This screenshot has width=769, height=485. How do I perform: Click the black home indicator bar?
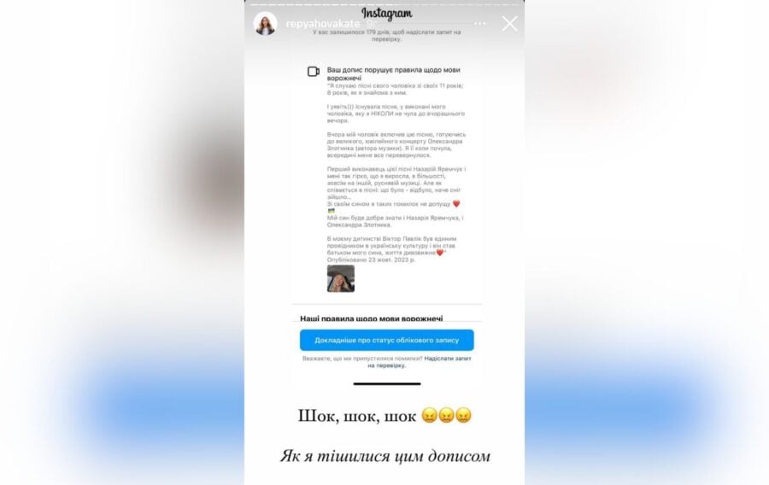tap(387, 383)
